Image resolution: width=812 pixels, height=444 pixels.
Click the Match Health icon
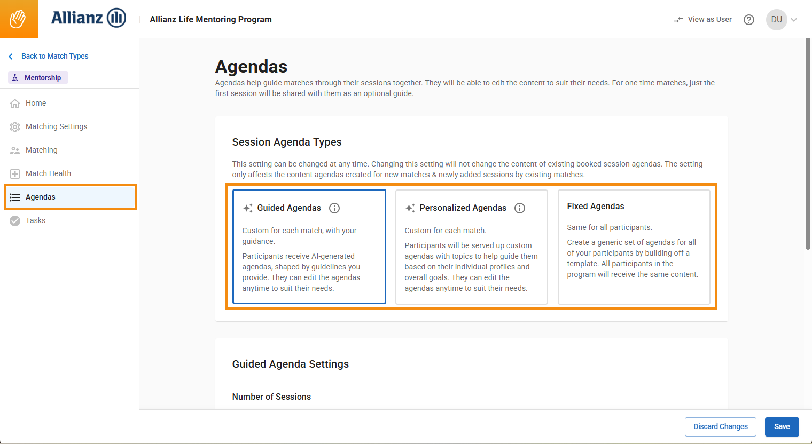tap(15, 173)
